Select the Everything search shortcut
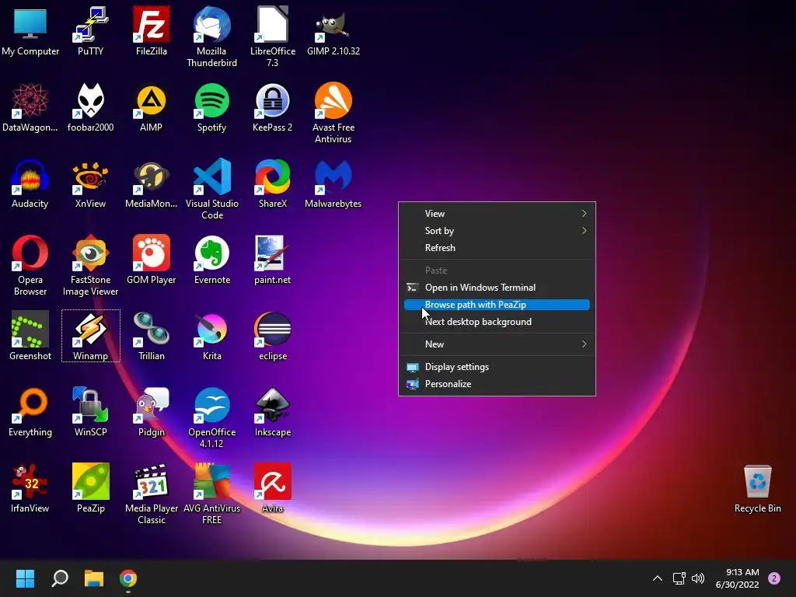796x597 pixels. pos(30,412)
